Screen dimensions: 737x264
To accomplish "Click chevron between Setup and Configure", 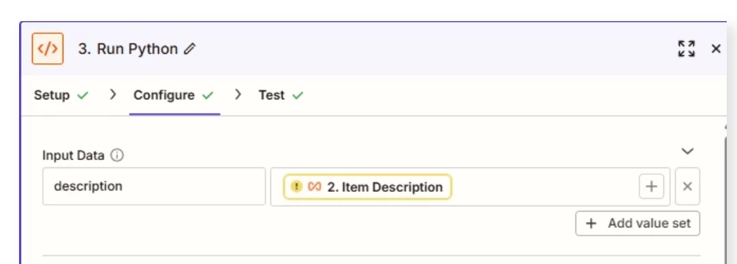I will pyautogui.click(x=113, y=95).
